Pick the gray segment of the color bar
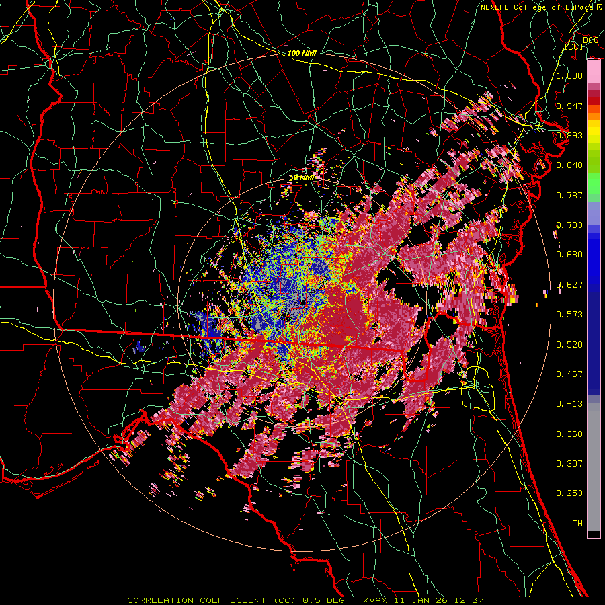This screenshot has height=605, width=605. 594,467
